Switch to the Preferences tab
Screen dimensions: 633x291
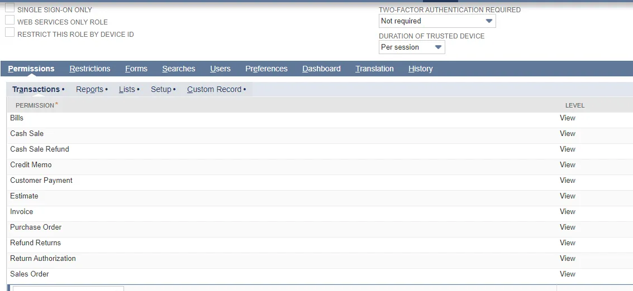tap(266, 69)
